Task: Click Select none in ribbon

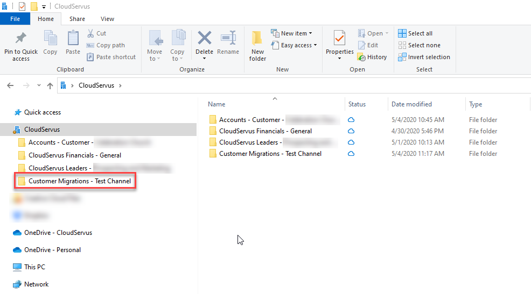Action: click(419, 45)
